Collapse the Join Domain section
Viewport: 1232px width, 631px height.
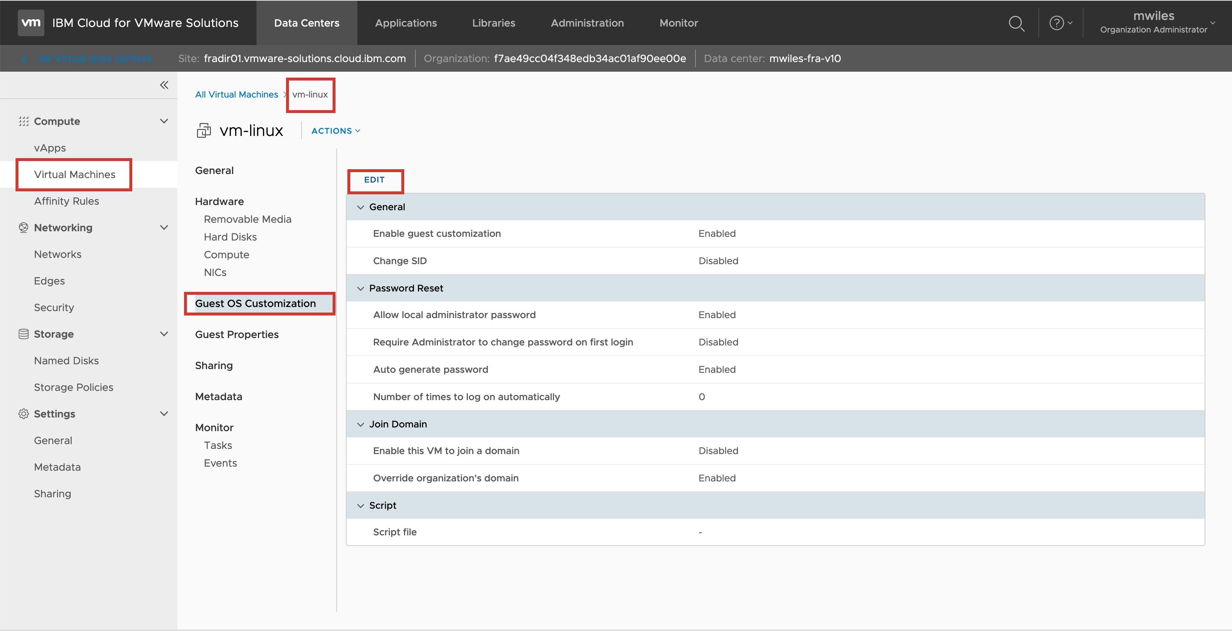point(361,424)
